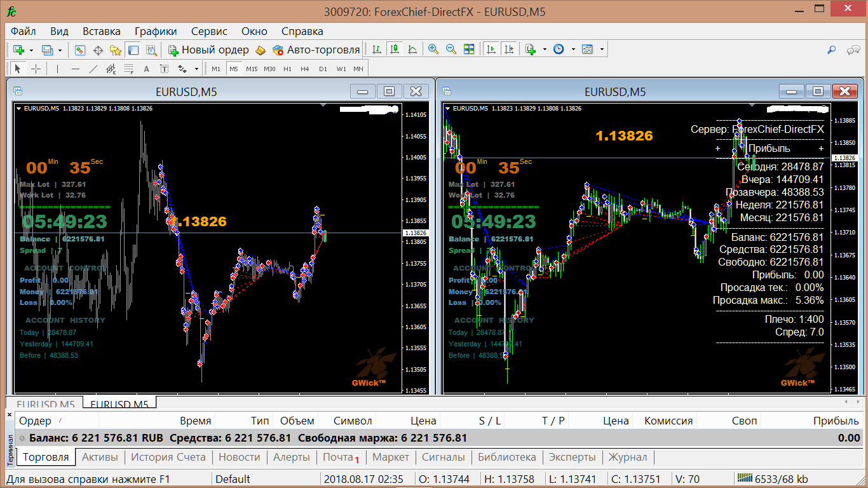Toggle the Data Window crosshair-circle icon

pyautogui.click(x=98, y=50)
